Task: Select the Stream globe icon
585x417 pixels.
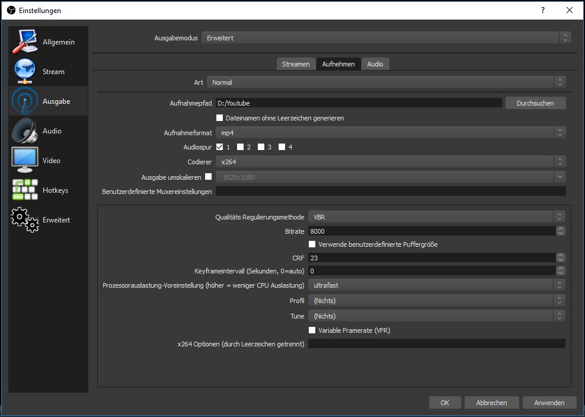Action: [25, 72]
